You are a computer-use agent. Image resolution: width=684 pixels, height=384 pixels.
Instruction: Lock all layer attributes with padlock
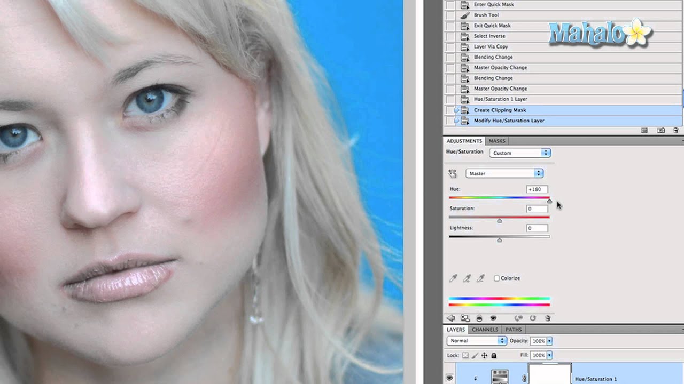pos(494,355)
